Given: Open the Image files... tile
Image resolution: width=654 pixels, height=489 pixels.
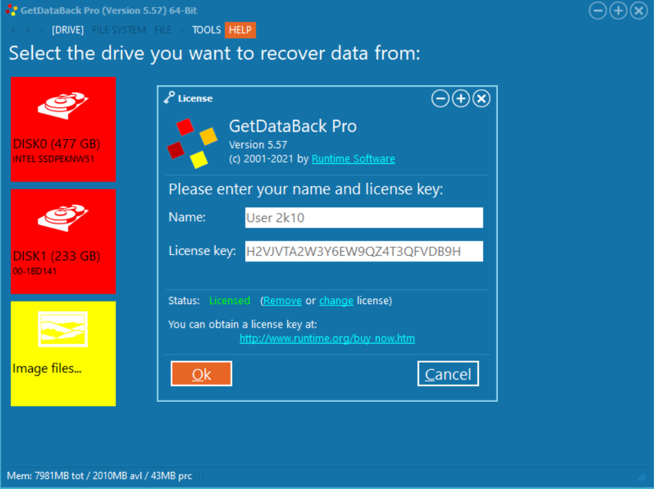Looking at the screenshot, I should coord(63,353).
